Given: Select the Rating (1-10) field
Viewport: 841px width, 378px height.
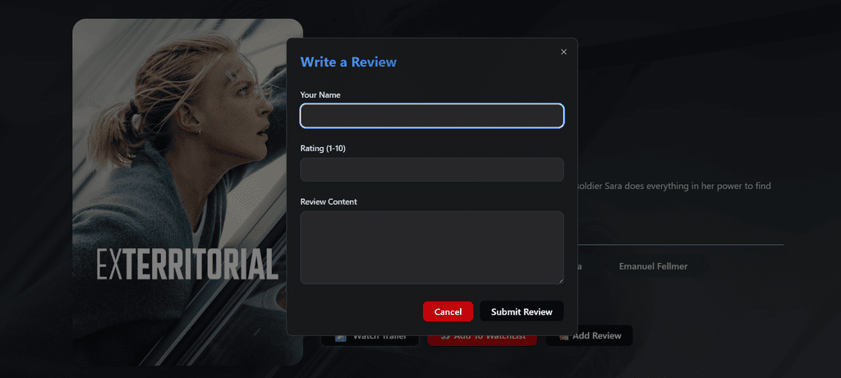Looking at the screenshot, I should coord(432,169).
